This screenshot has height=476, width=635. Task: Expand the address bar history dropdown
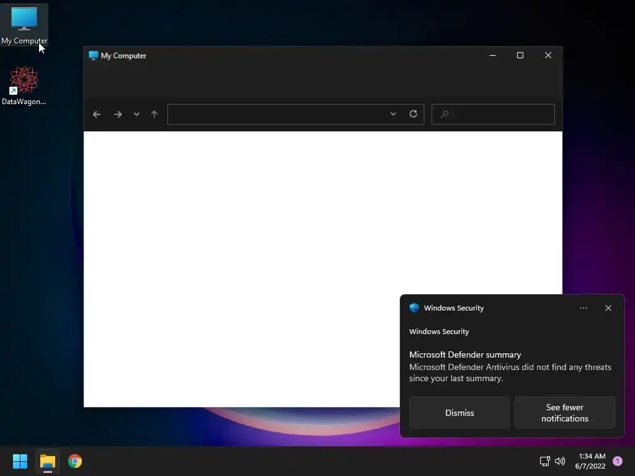tap(393, 114)
